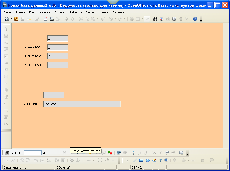This screenshot has height=171, width=230.
Task: Click the Option Button radio control in sidebar
Action: (6, 83)
